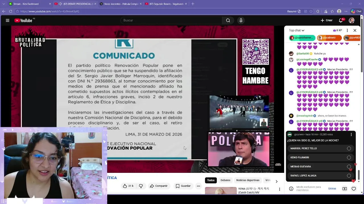The image size is (364, 204).
Task: Click @SaritaXXI username in chat
Action: pos(303,54)
